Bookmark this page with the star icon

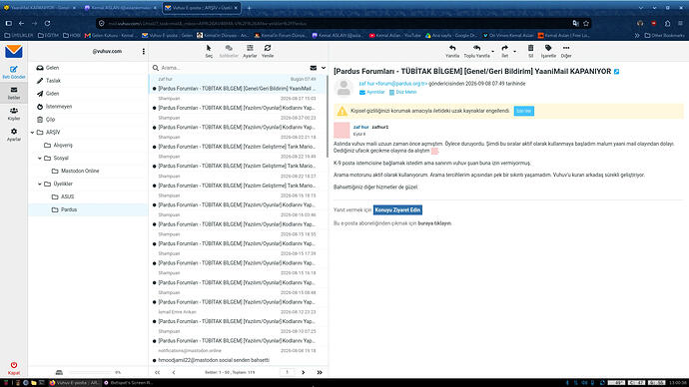click(x=586, y=23)
